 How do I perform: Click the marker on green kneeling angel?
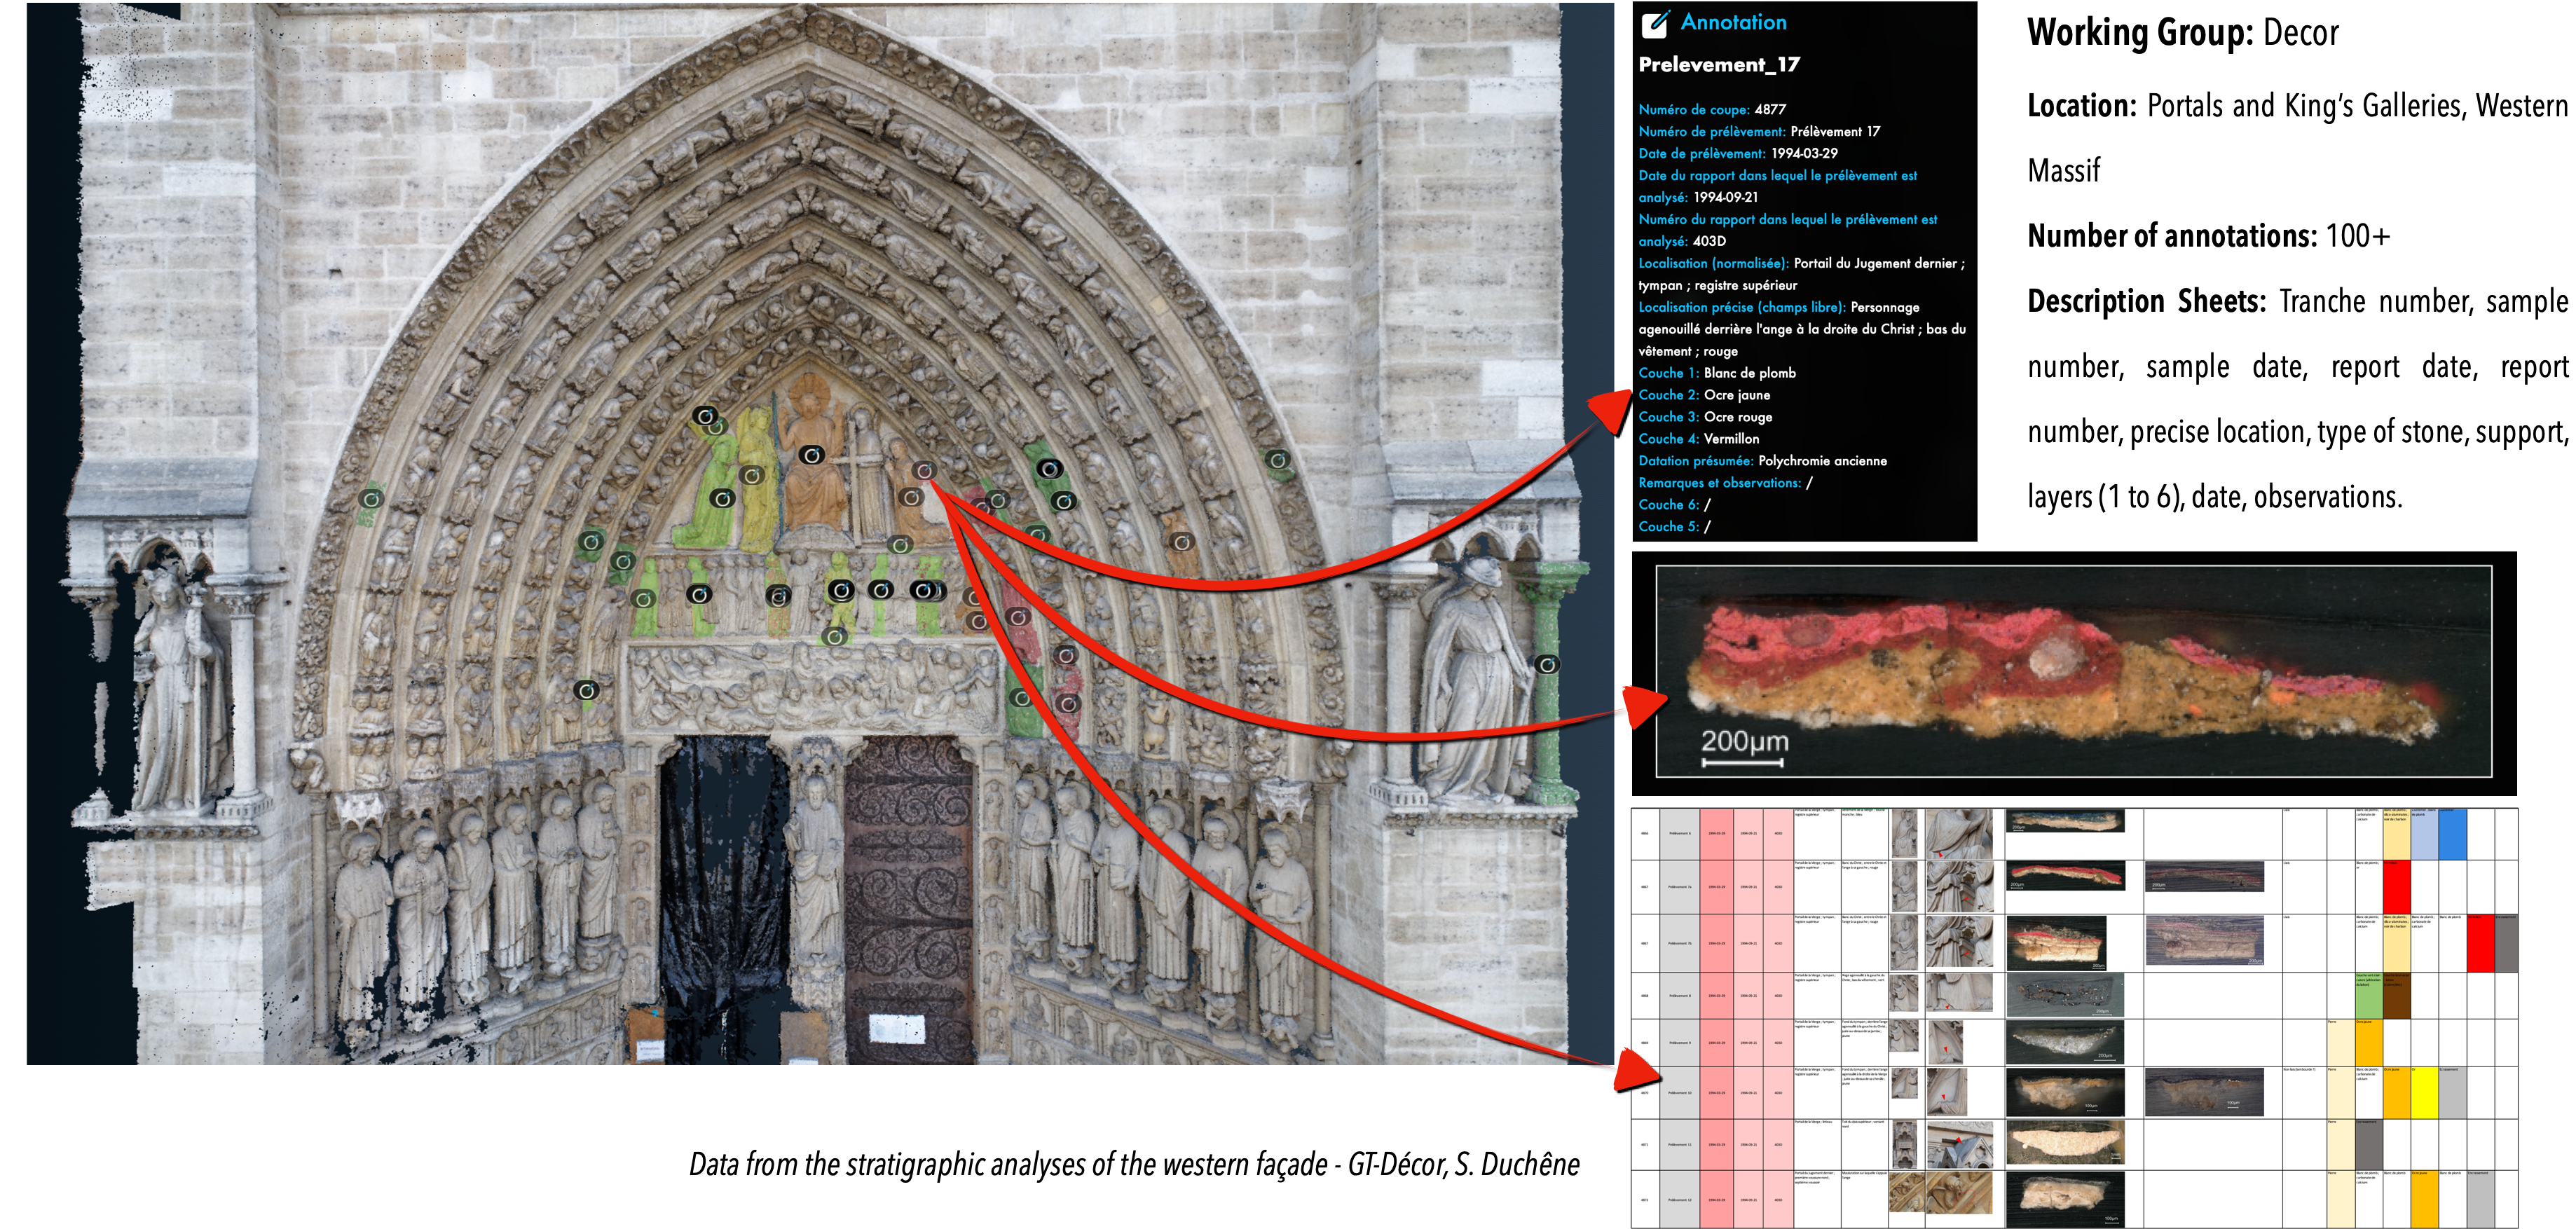coord(722,498)
